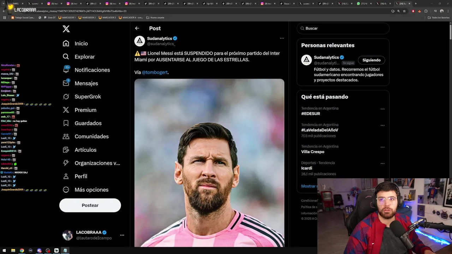Click the browser back arrow

click(x=4, y=11)
